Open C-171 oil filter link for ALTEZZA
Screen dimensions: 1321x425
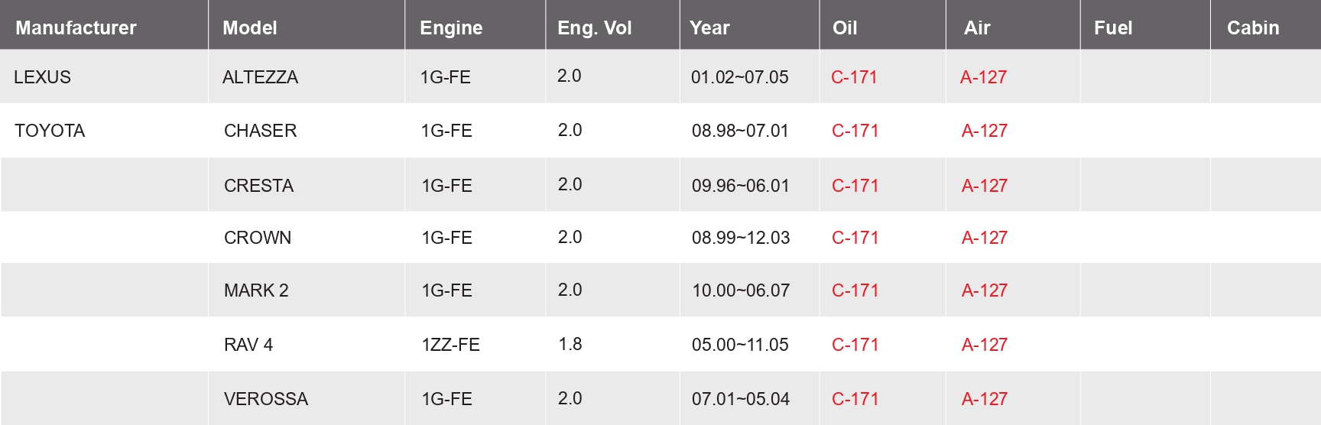[x=854, y=77]
